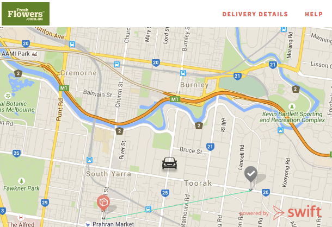Click the Fawkner Park tree icon
The height and width of the screenshot is (227, 332).
click(x=21, y=181)
